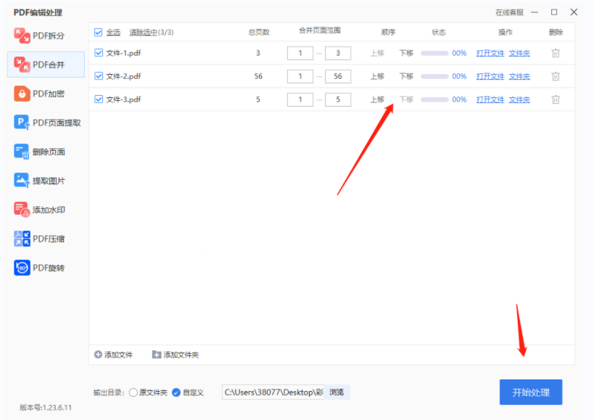Delete 文件-2.pdf with trash icon
The image size is (594, 420).
tap(556, 76)
